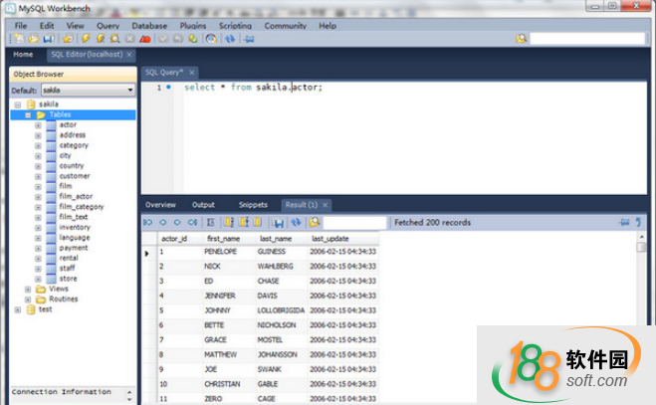Viewport: 656px width, 405px height.
Task: Click the export result disk icon
Action: (x=278, y=222)
